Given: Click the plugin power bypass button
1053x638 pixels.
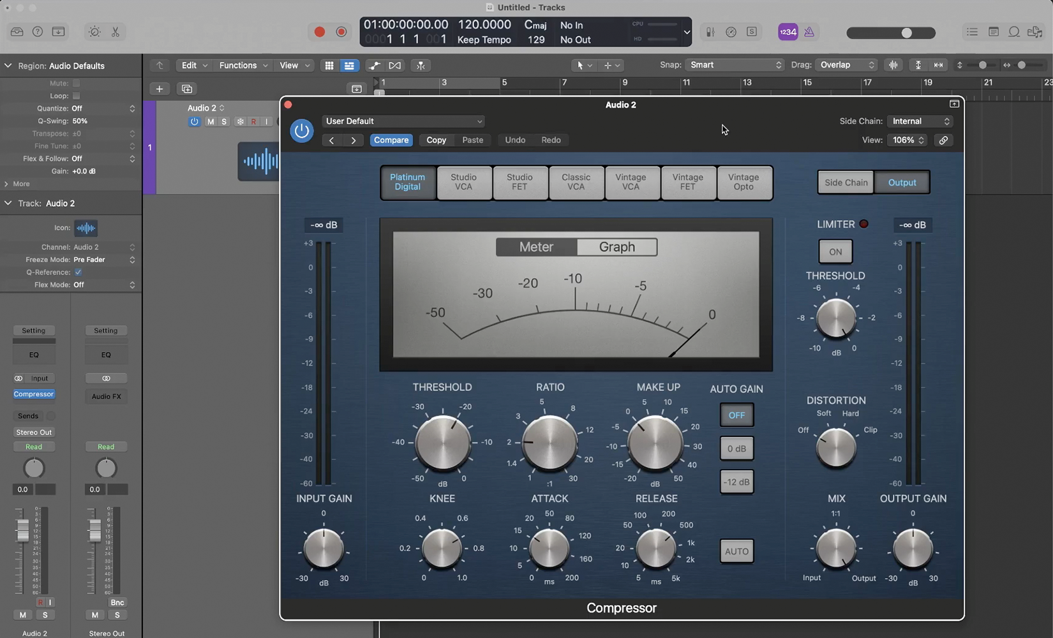Looking at the screenshot, I should 301,131.
